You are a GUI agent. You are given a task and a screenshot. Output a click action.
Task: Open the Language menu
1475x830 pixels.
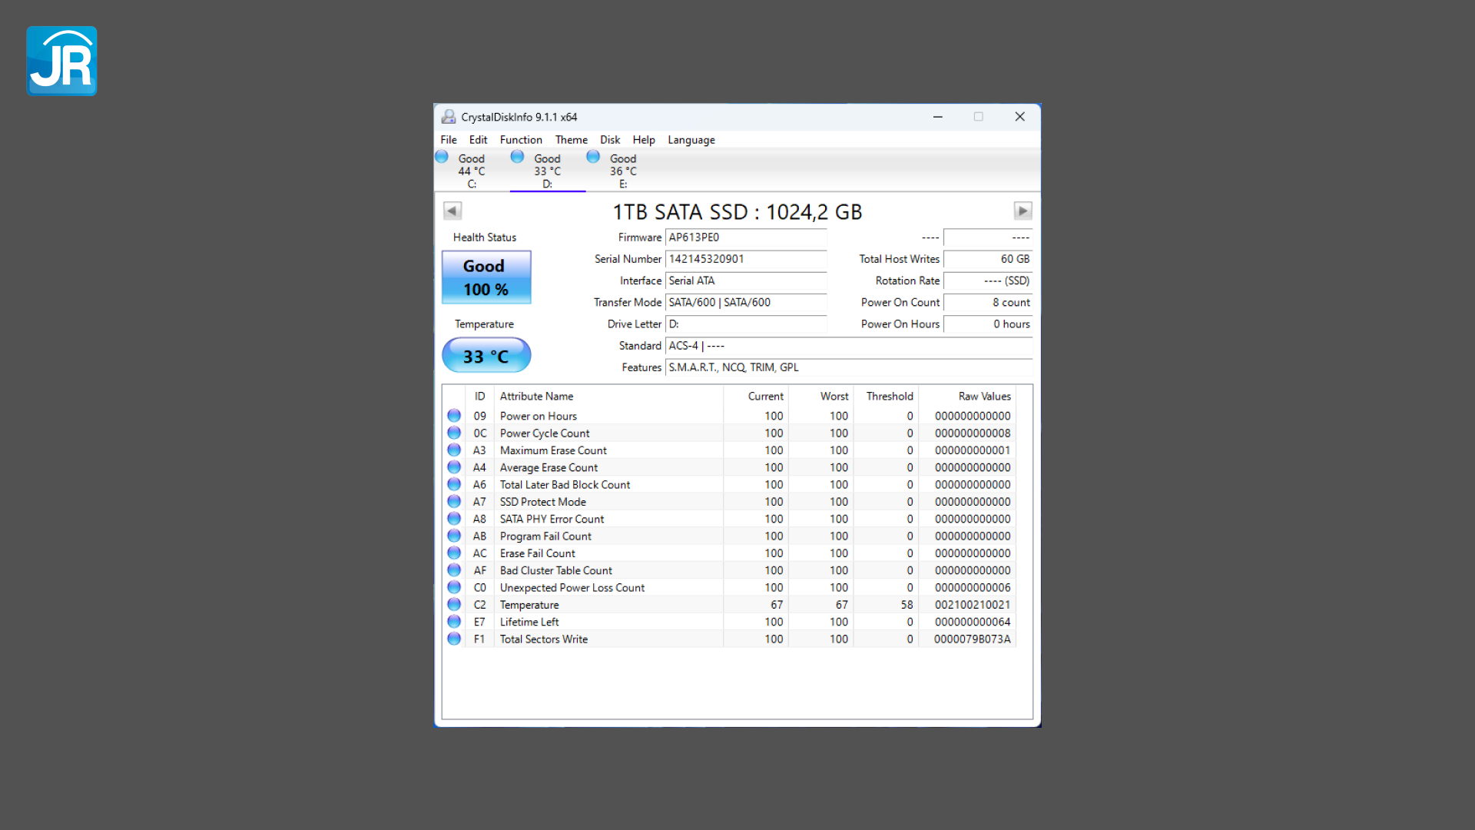[691, 140]
